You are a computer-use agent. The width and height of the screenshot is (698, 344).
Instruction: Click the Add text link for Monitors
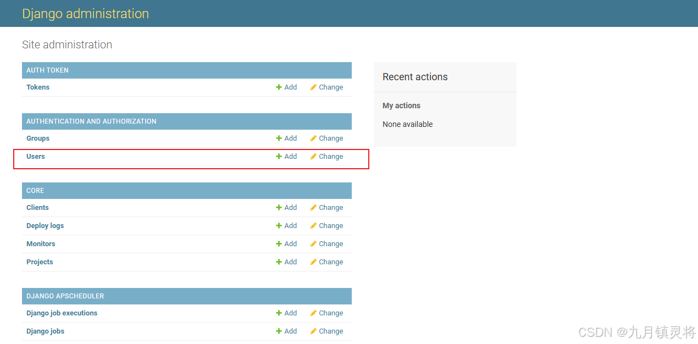pos(291,244)
